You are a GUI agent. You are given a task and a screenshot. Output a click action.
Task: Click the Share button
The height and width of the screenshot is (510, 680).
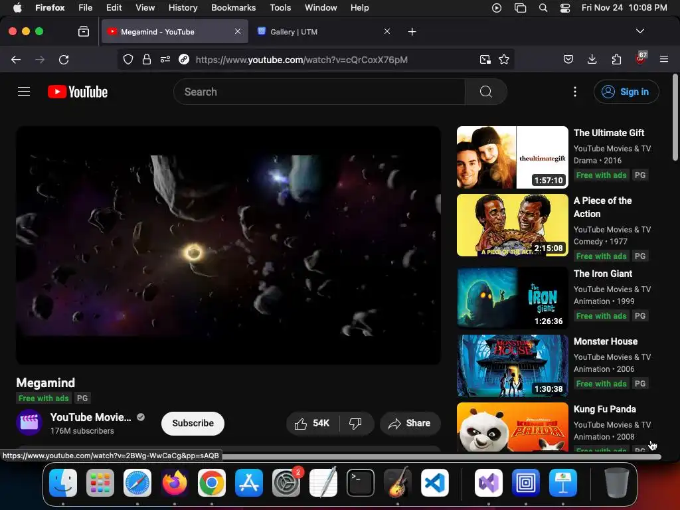[410, 423]
